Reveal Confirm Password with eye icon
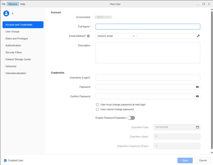213x165 pixels. (197, 96)
